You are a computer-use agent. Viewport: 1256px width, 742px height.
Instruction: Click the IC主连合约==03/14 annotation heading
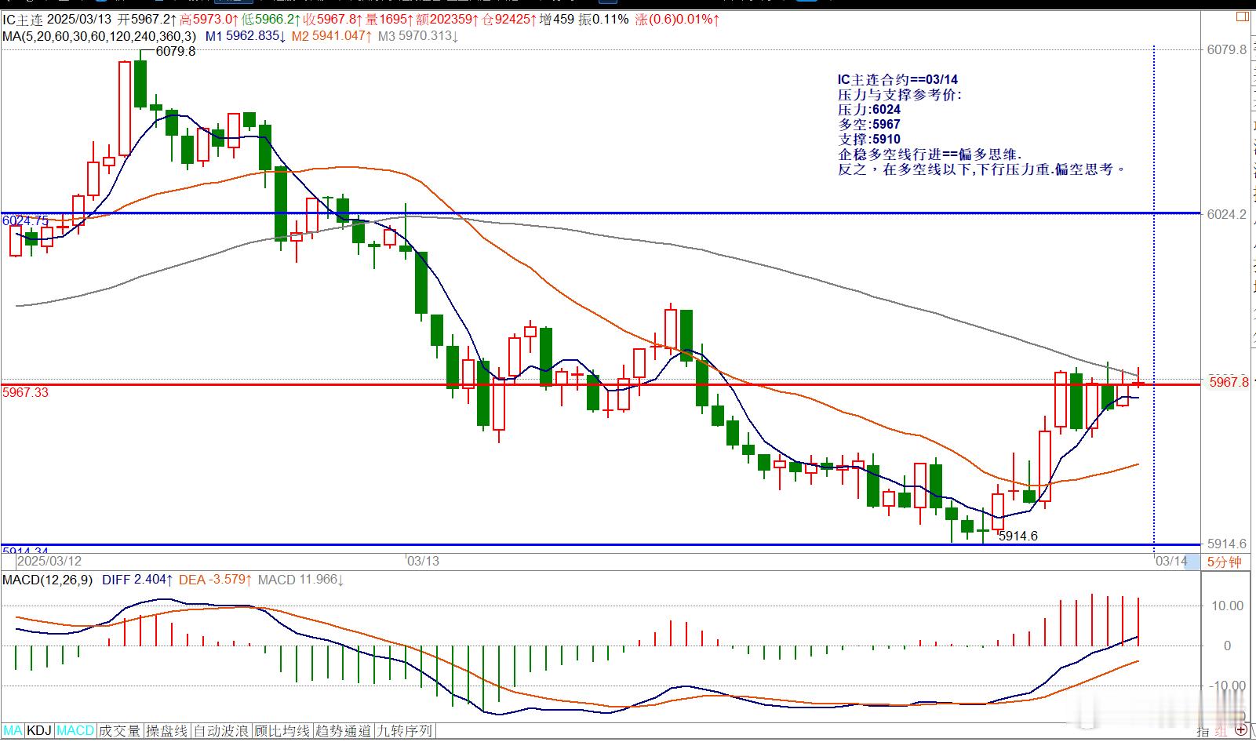[x=897, y=80]
